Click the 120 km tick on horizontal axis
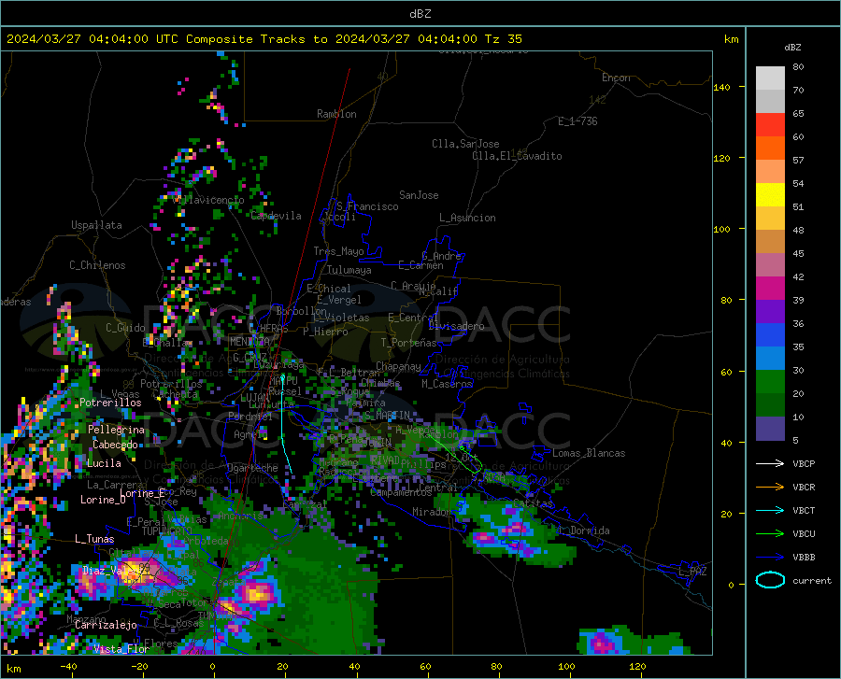The image size is (841, 679). pyautogui.click(x=637, y=667)
